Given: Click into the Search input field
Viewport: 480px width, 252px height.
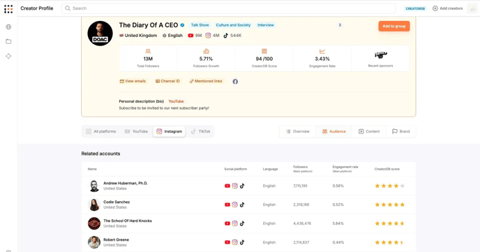Looking at the screenshot, I should (x=229, y=8).
